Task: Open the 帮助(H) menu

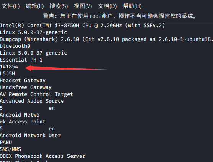Action: point(132,6)
